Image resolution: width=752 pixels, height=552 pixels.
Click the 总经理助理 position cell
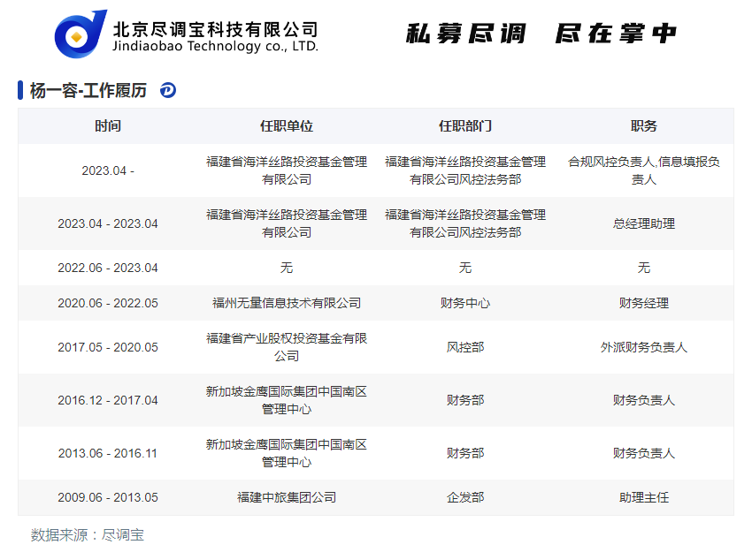[x=644, y=223]
